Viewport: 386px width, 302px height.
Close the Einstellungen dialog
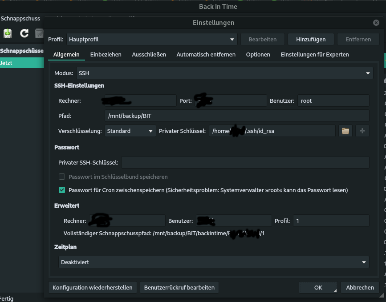click(x=376, y=23)
